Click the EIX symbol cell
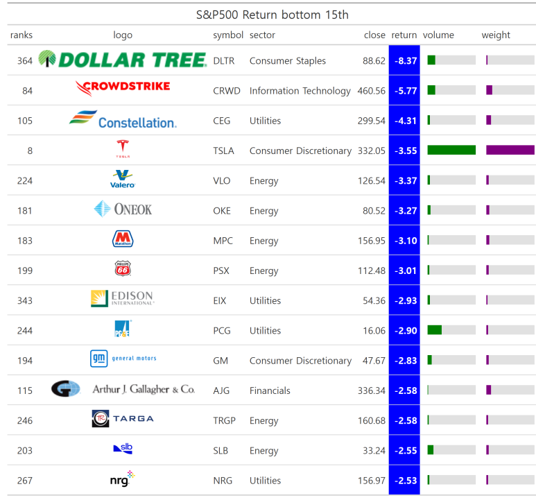Image resolution: width=536 pixels, height=498 pixels. 219,300
